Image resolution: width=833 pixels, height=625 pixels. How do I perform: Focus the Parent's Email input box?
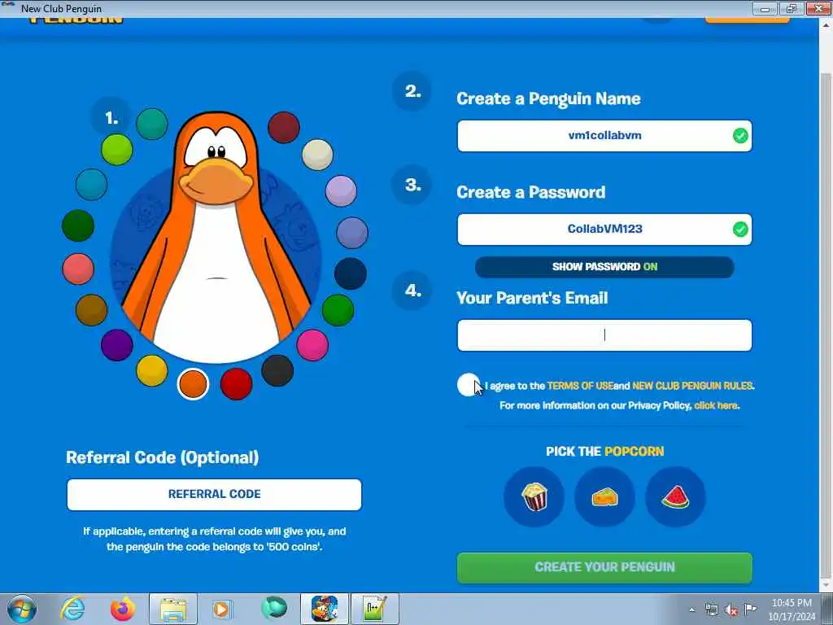coord(604,334)
